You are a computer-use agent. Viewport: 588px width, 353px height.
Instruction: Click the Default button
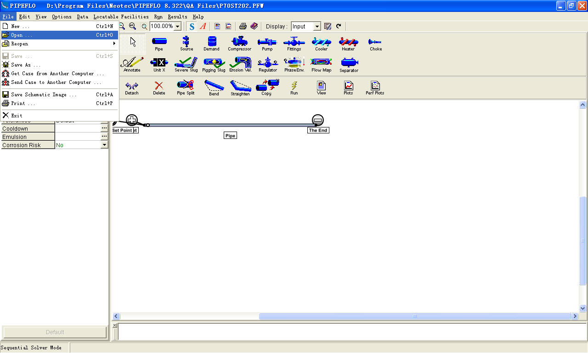(x=55, y=332)
